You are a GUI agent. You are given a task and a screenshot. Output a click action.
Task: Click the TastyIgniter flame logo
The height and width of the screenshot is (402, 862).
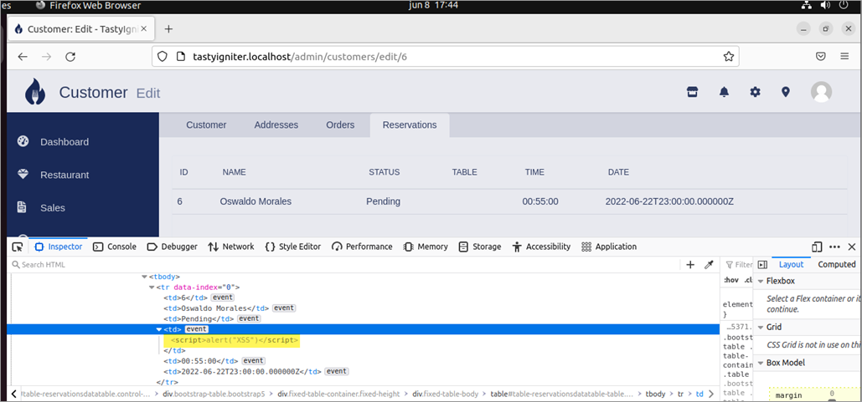35,92
